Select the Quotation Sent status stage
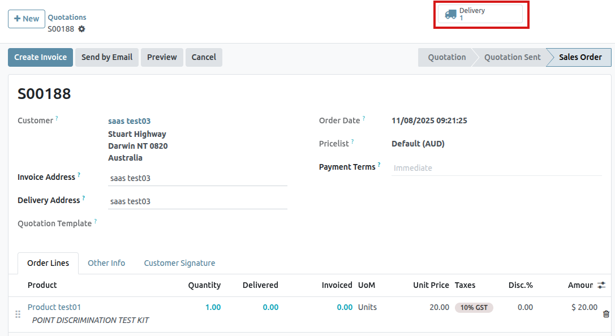Viewport: 615px width, 336px height. (x=512, y=57)
